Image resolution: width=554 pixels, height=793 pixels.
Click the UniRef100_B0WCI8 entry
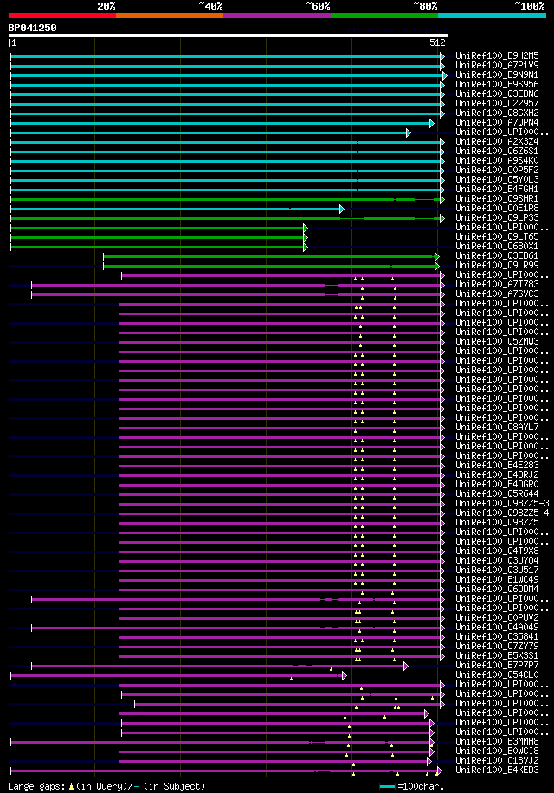point(497,751)
